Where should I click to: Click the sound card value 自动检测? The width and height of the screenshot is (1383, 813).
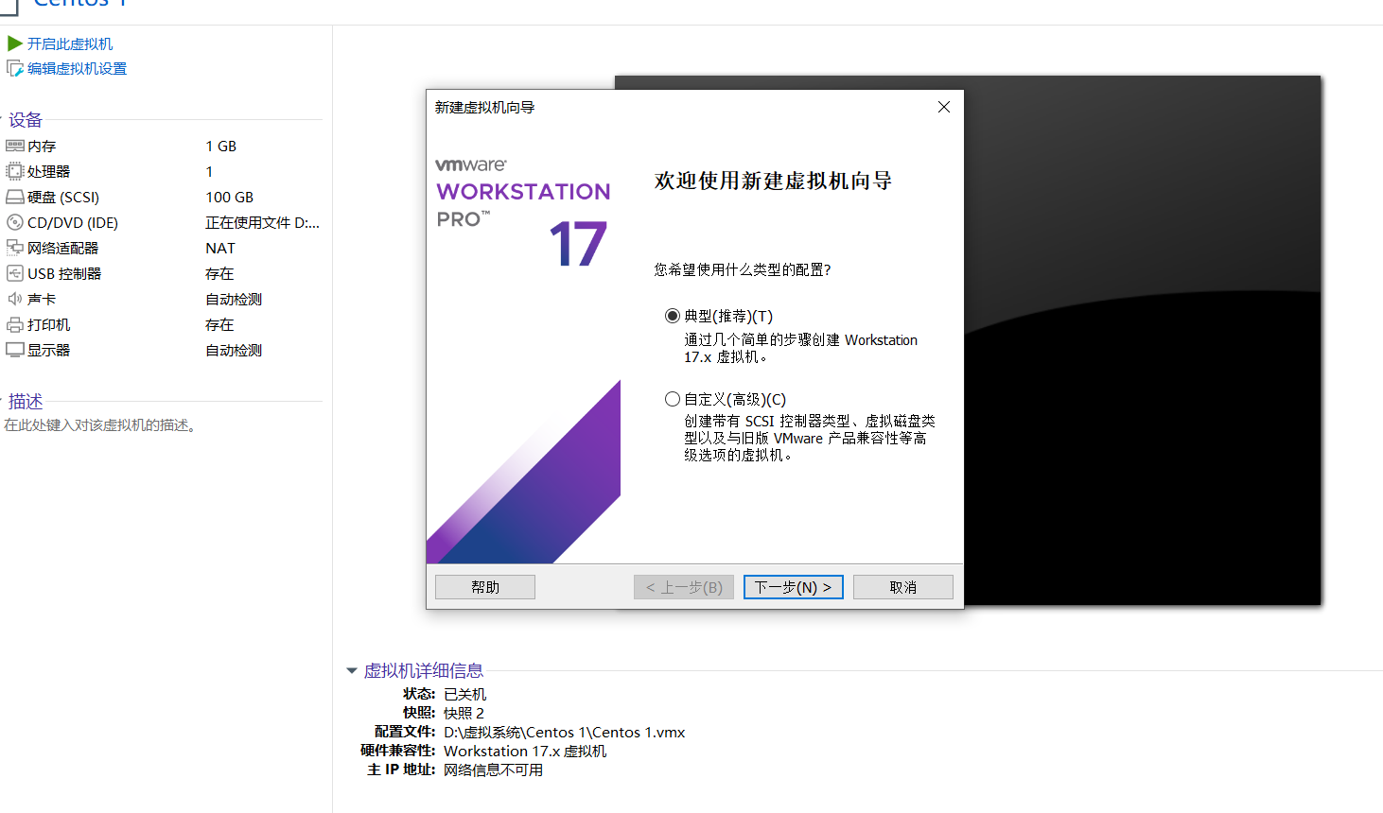[x=234, y=299]
